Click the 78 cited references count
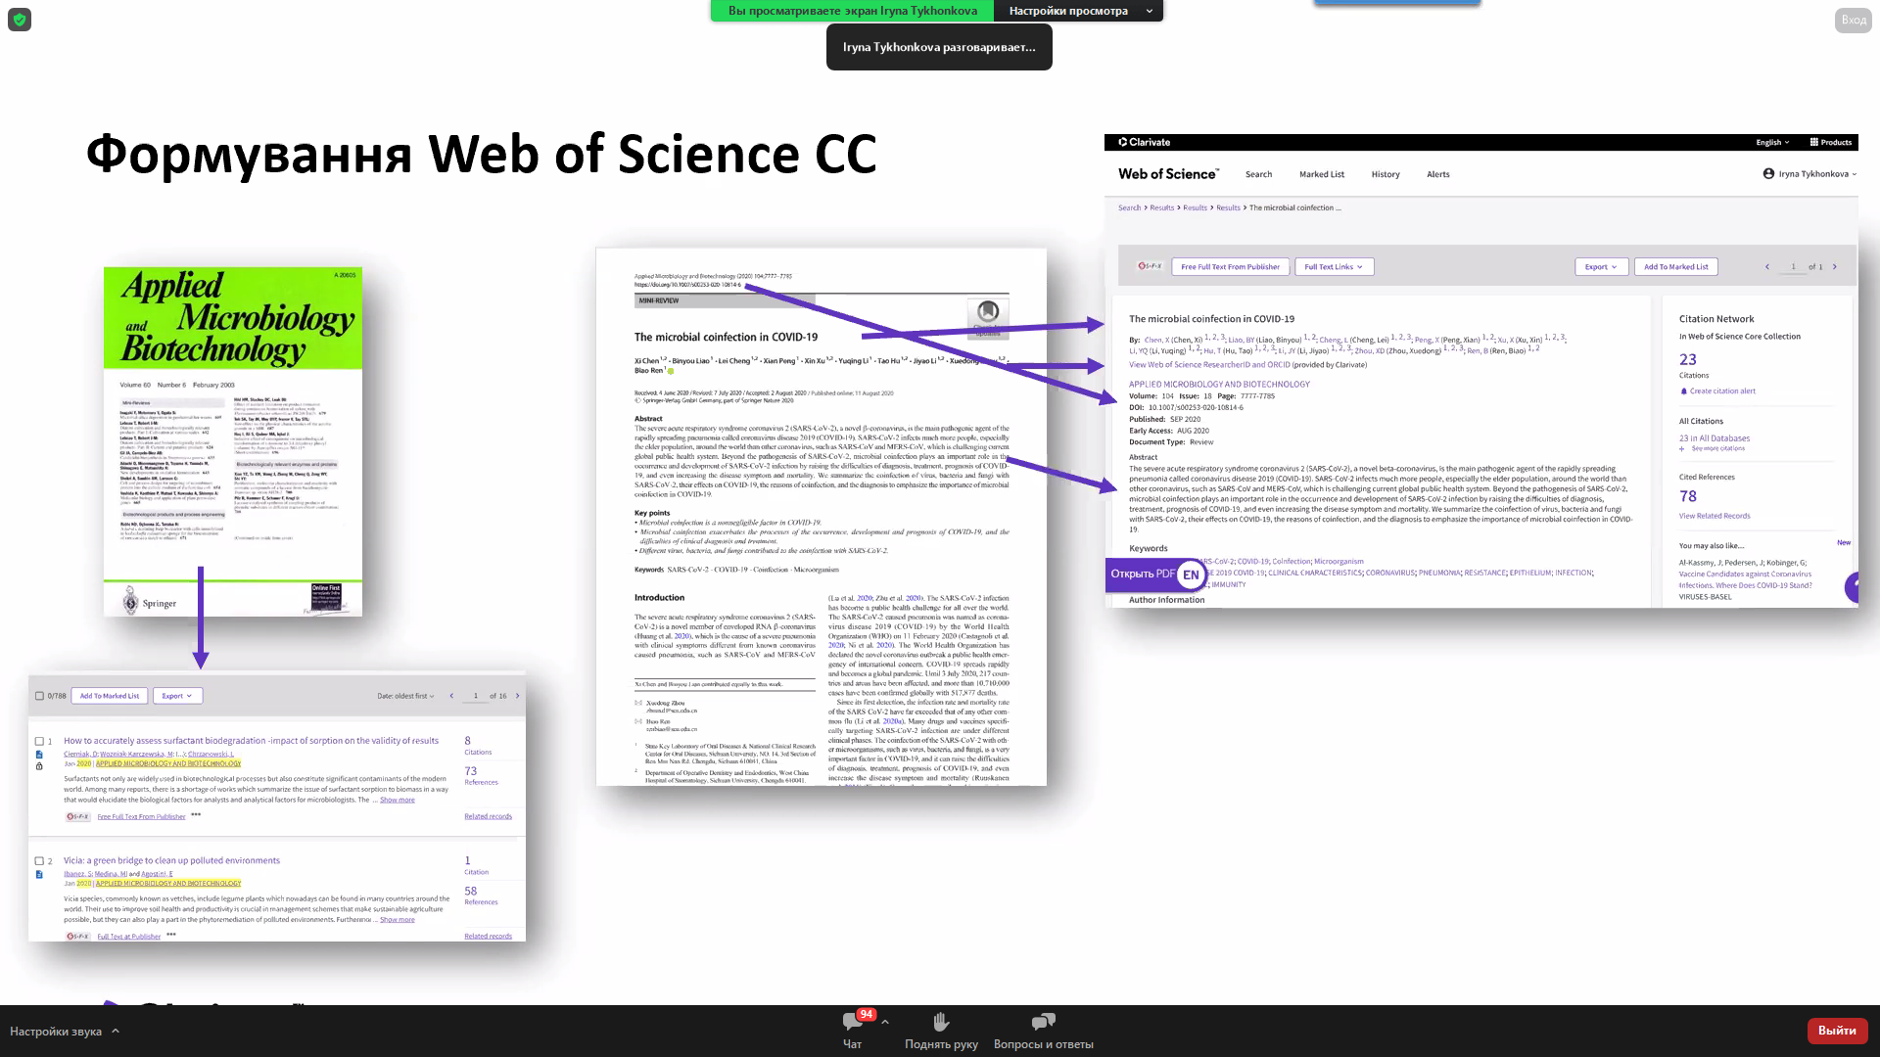This screenshot has height=1057, width=1880. click(x=1688, y=496)
